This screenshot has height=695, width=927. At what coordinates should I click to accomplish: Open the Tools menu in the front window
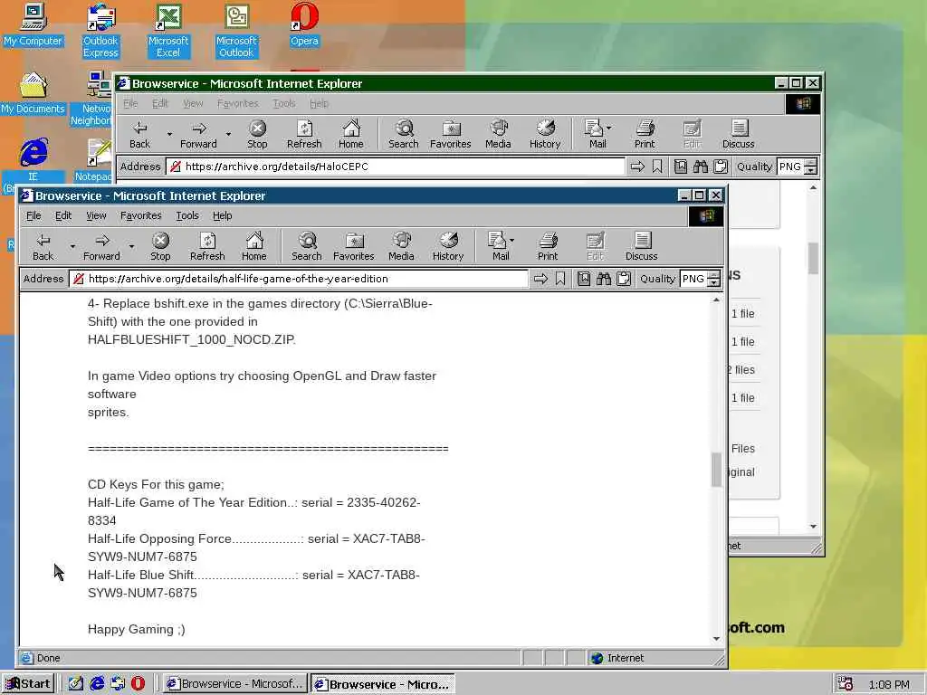(187, 215)
